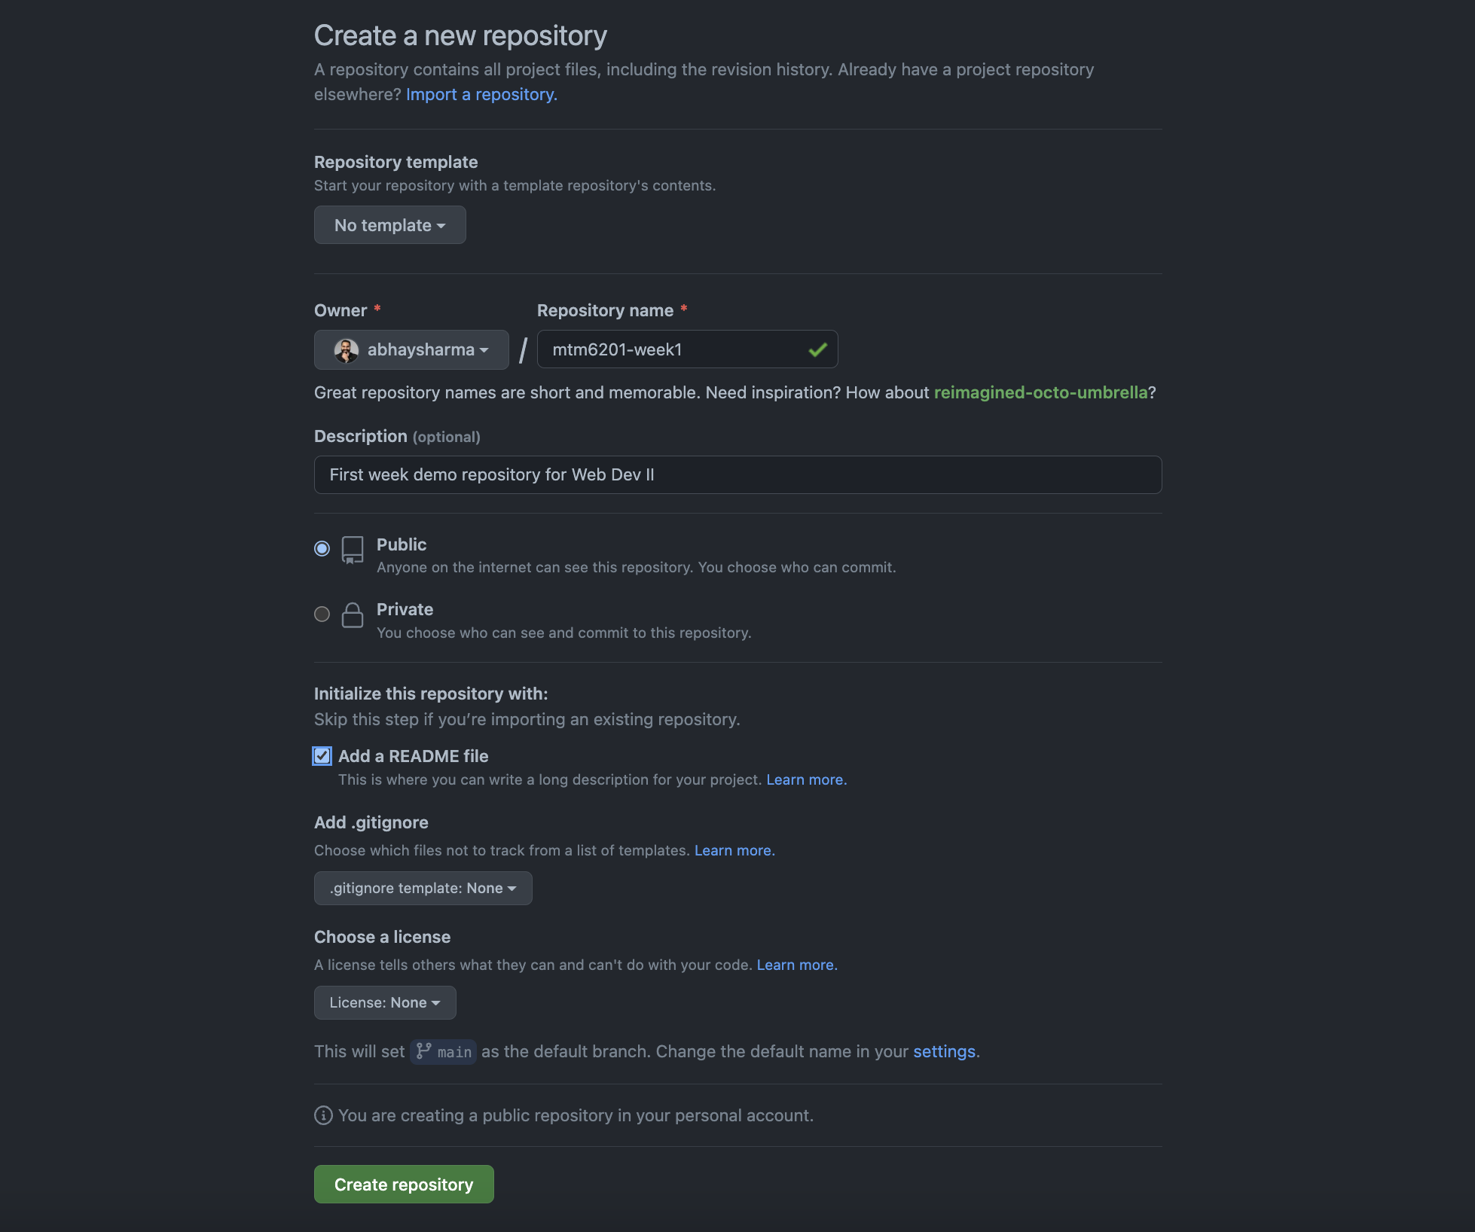Uncheck Add a README file
The image size is (1475, 1232).
click(322, 755)
